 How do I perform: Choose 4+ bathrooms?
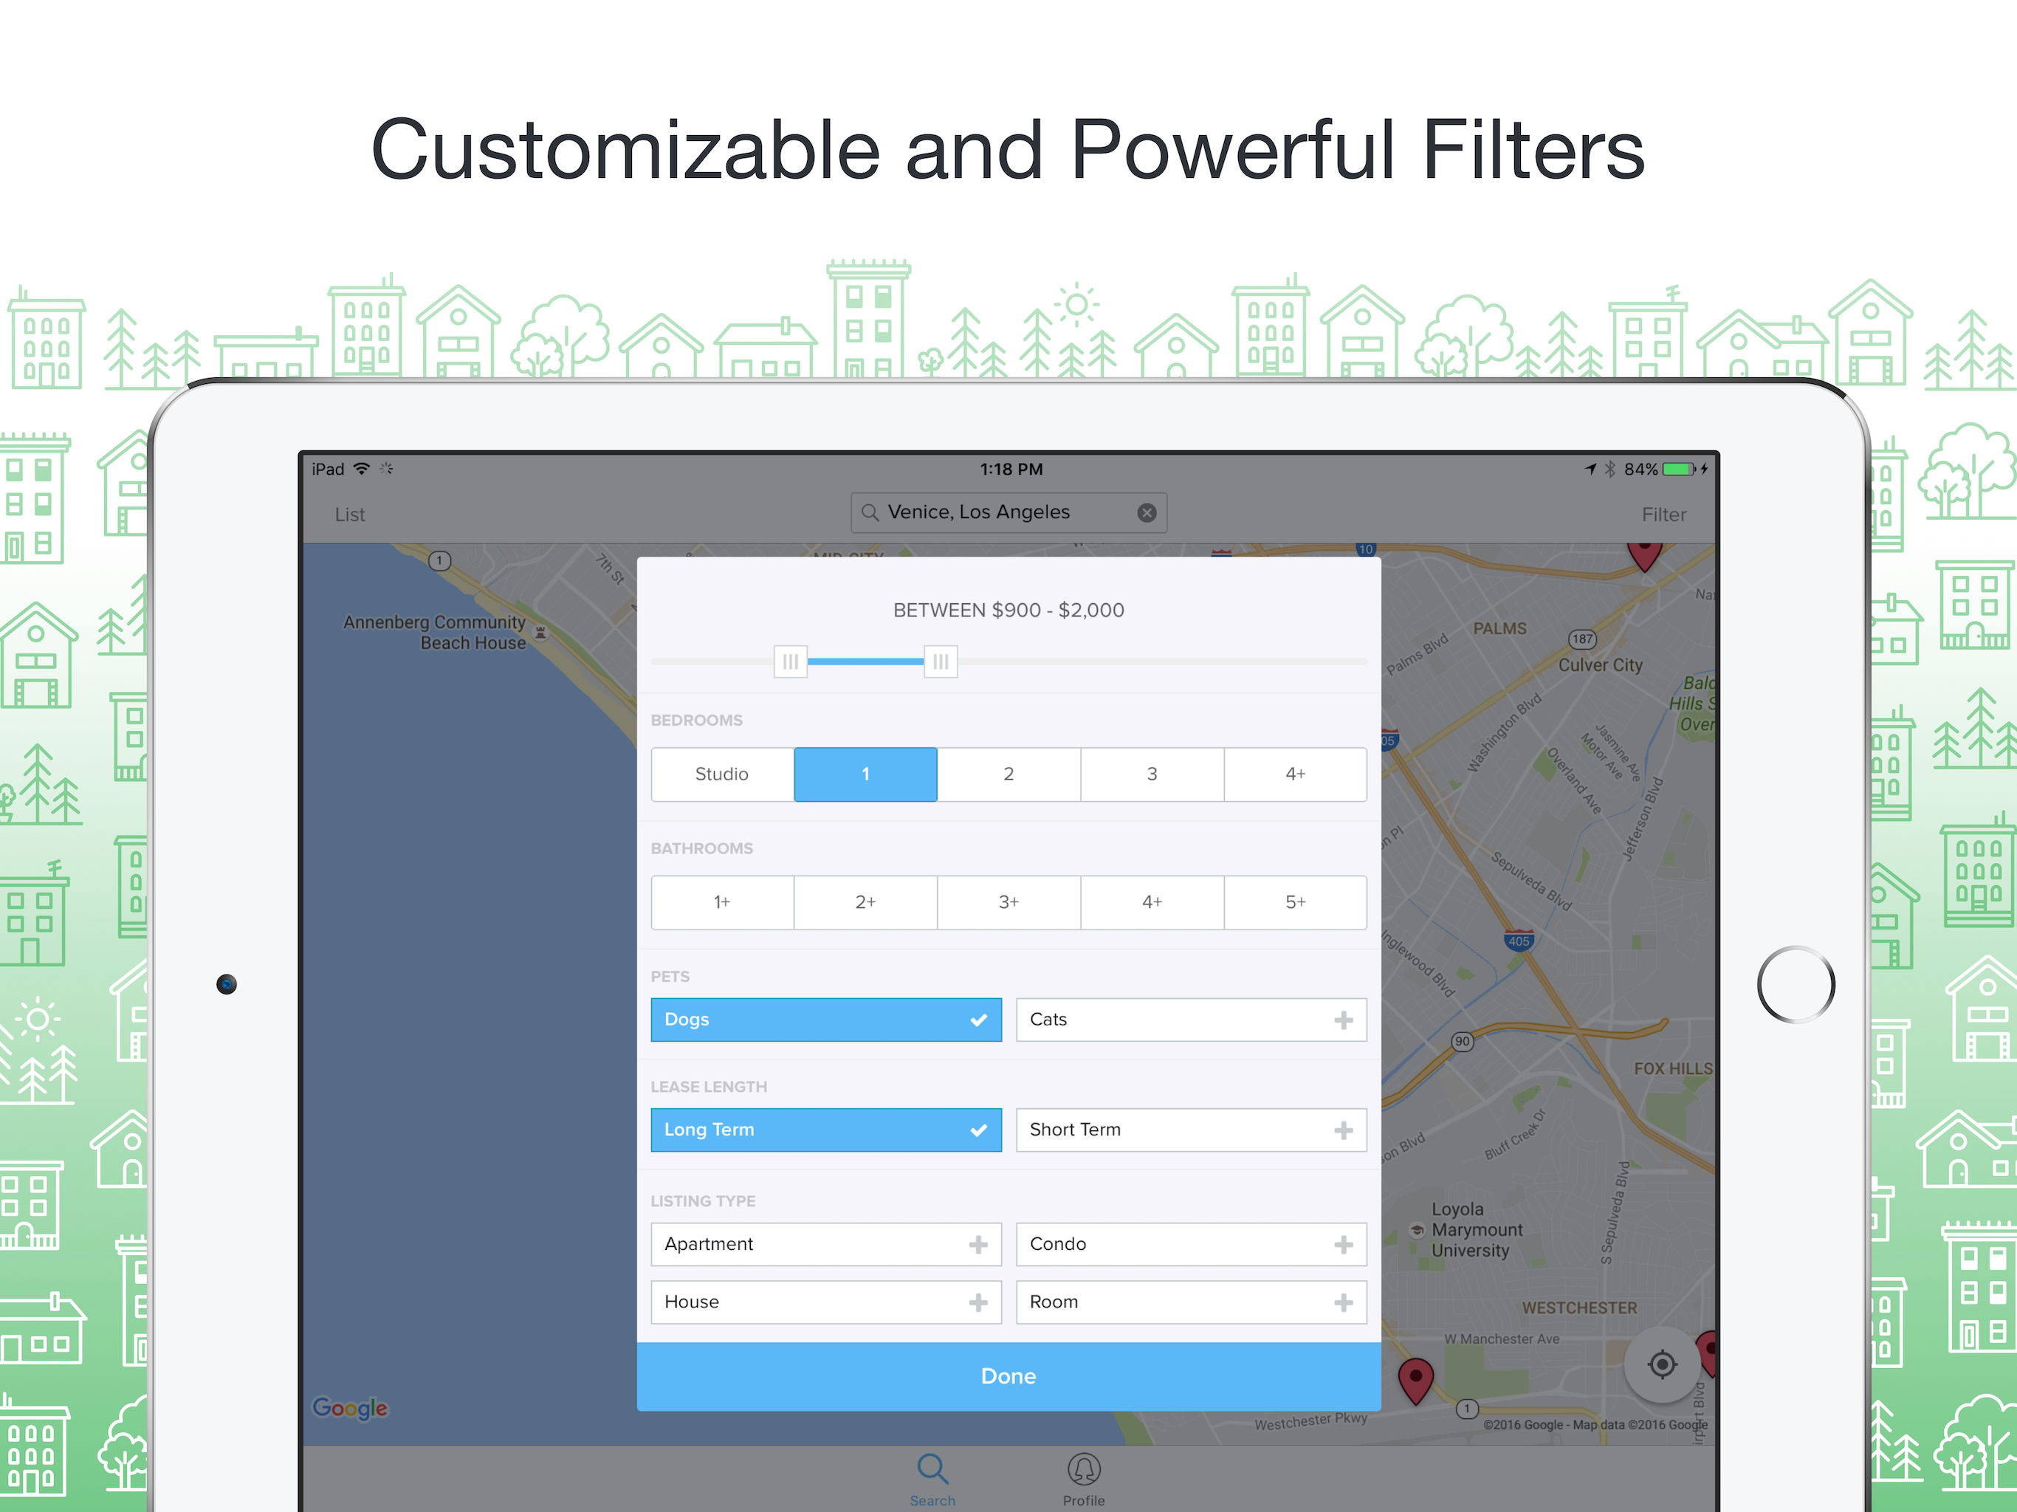[x=1152, y=902]
